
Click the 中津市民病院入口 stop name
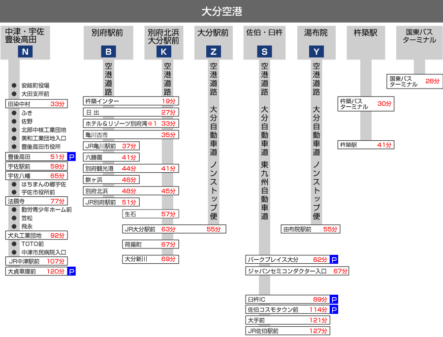44,252
